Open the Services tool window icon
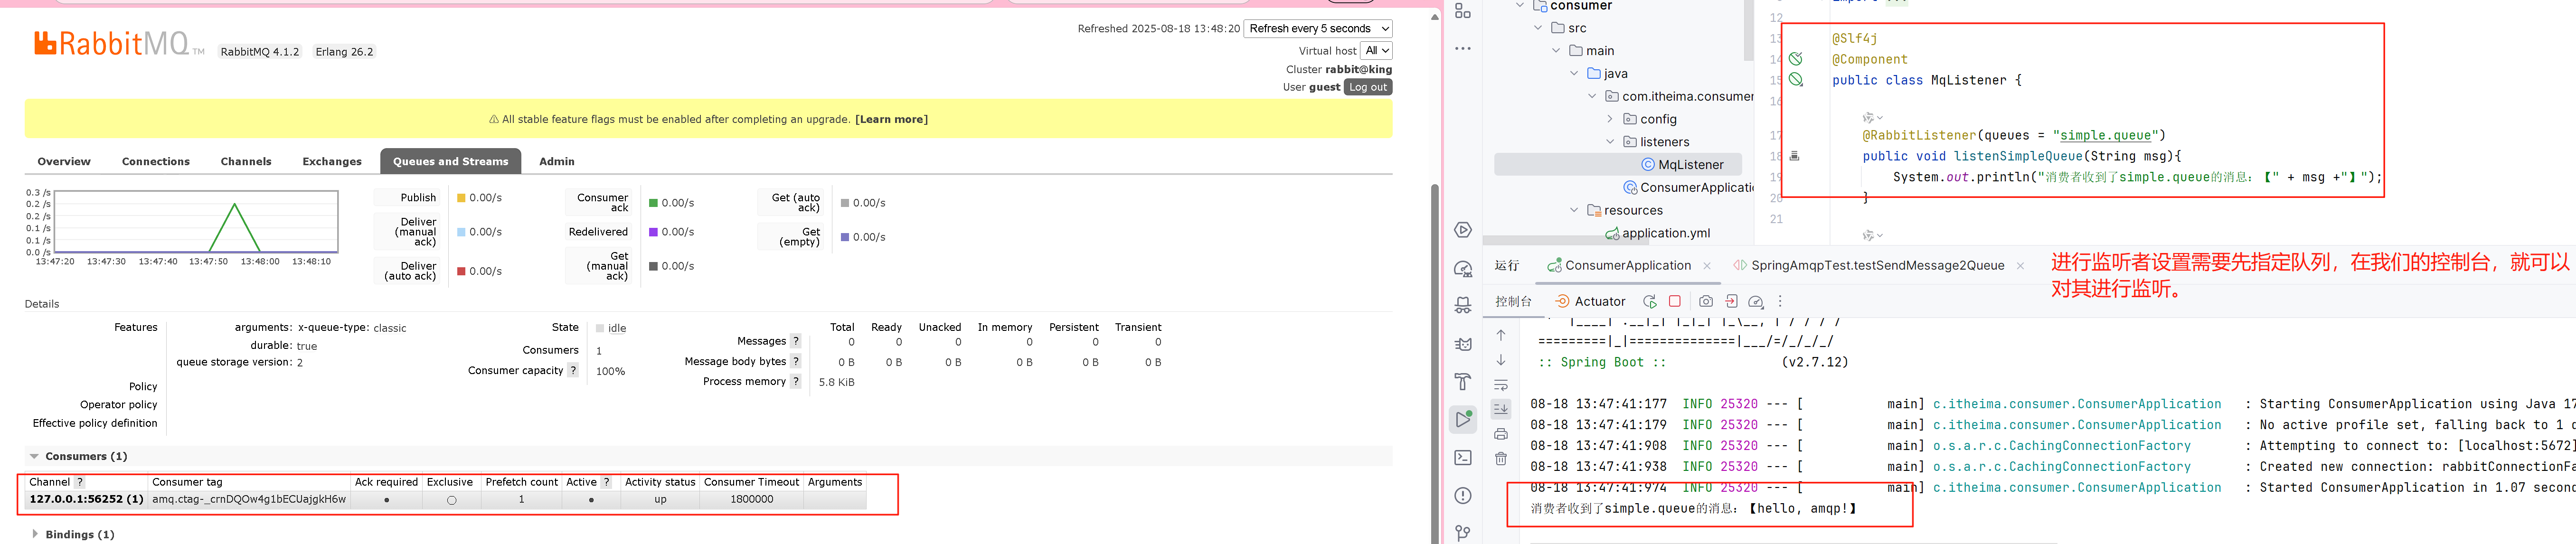The image size is (2576, 544). point(1463,230)
